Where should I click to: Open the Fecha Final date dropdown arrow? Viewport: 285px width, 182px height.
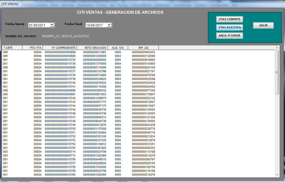109,25
